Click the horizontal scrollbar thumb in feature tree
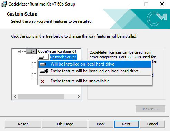 41,96
